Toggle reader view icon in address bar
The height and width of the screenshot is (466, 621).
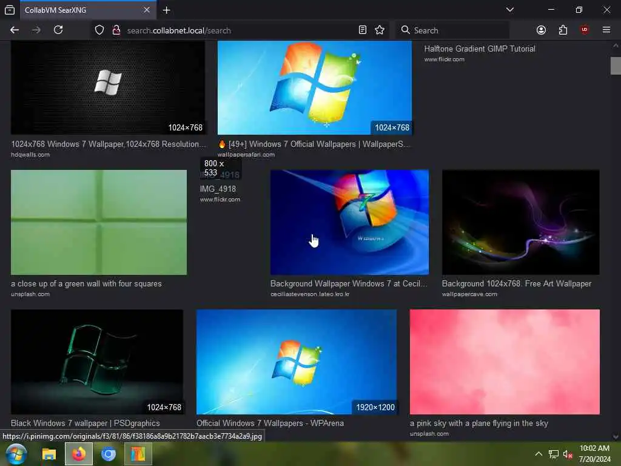363,30
